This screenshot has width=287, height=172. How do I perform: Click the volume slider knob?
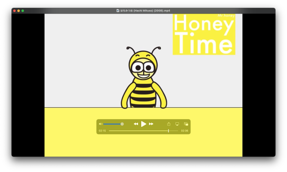click(x=122, y=124)
